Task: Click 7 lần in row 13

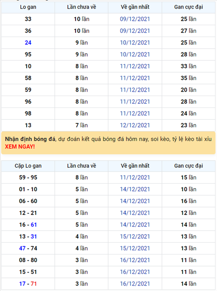Action: tap(82, 125)
